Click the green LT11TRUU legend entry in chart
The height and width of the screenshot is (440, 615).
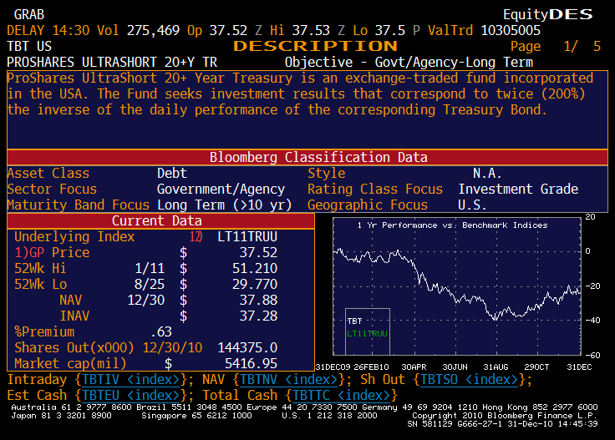click(x=367, y=334)
